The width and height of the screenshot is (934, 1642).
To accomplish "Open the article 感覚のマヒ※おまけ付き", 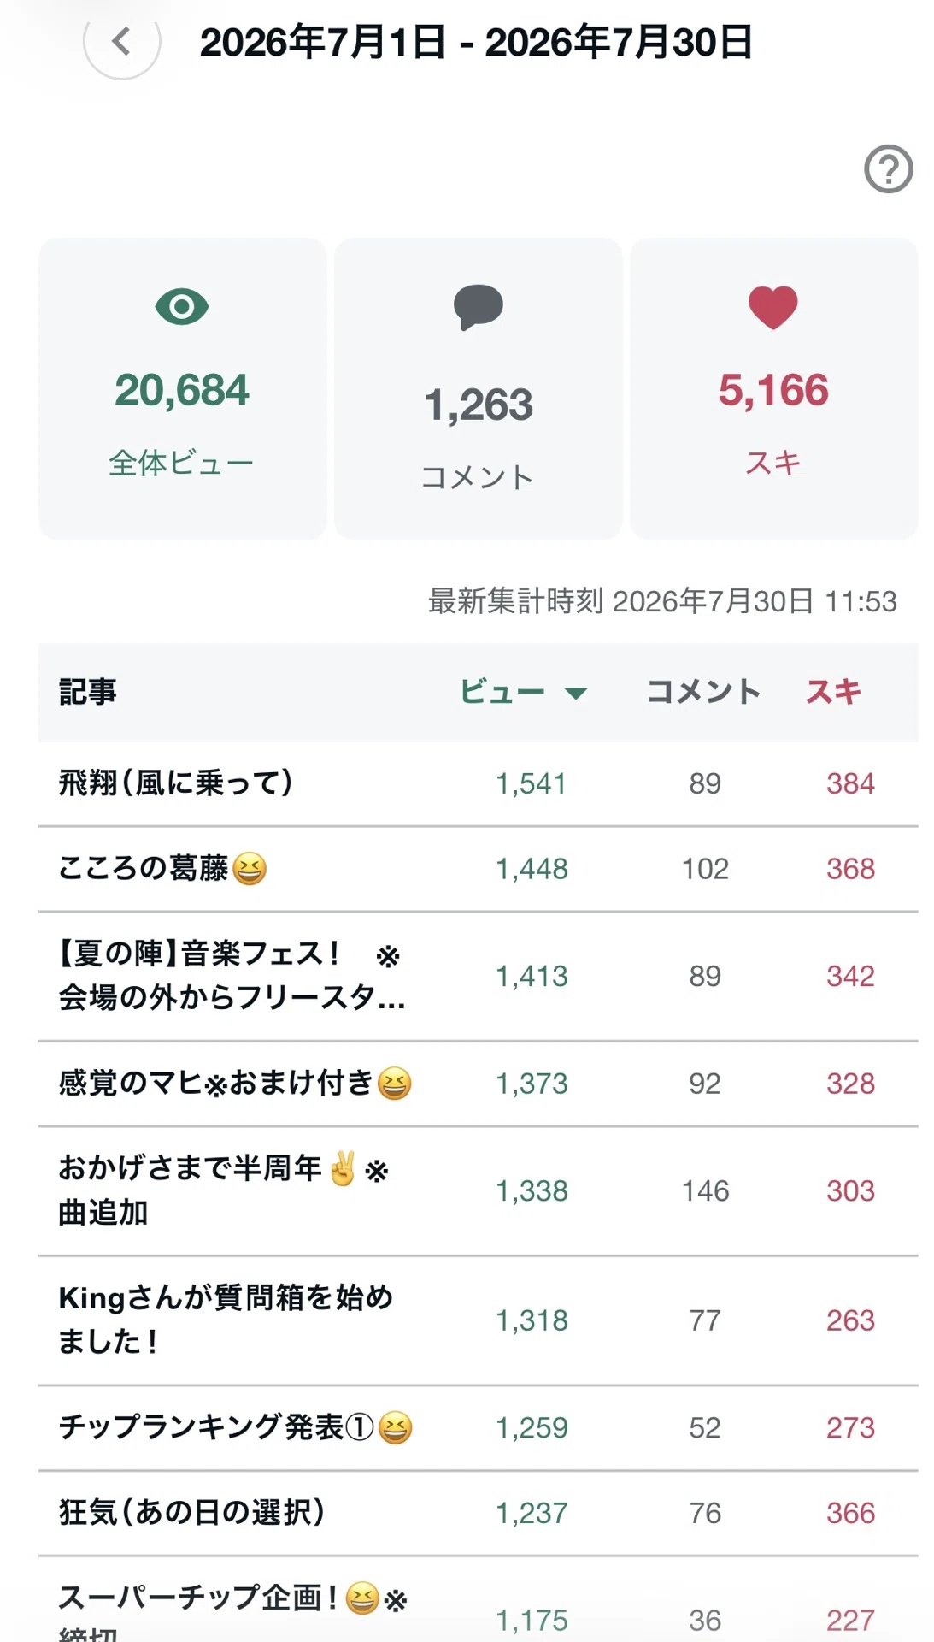I will point(235,1084).
